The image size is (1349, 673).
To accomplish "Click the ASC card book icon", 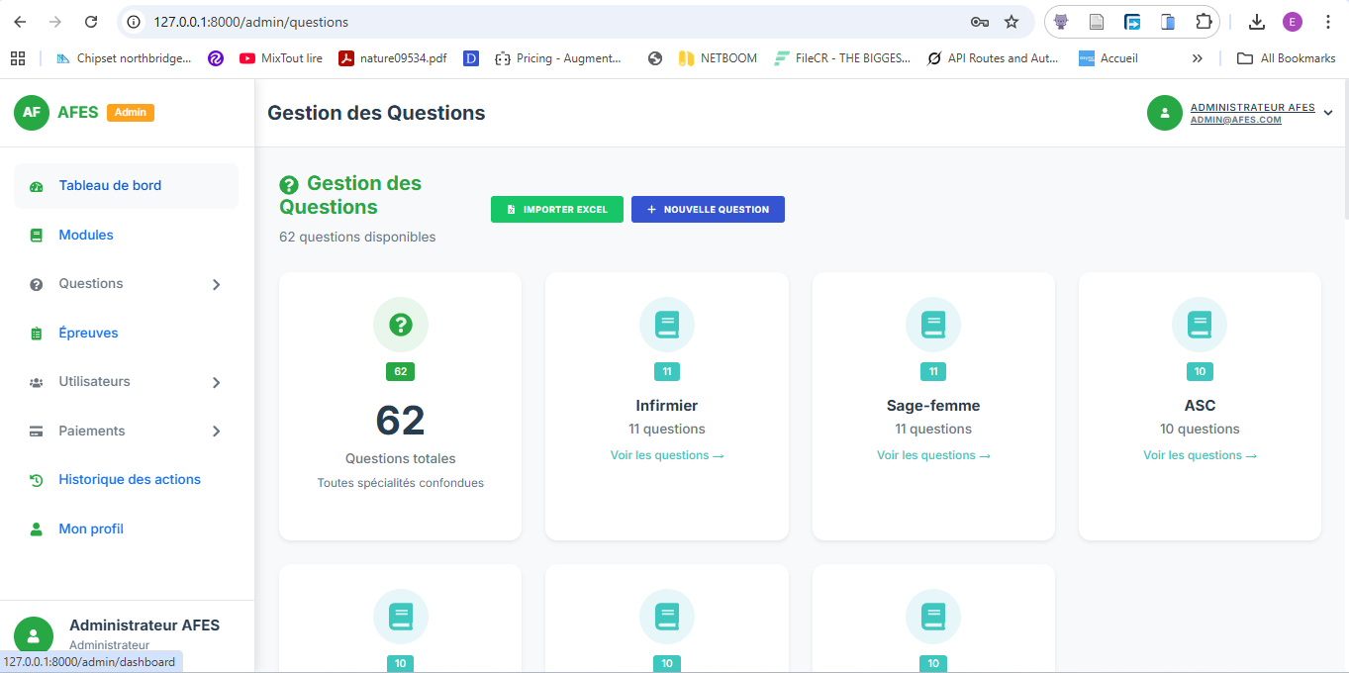I will tap(1200, 325).
